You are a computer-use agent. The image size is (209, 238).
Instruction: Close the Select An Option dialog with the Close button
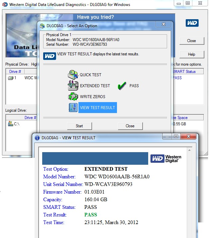click(x=130, y=126)
